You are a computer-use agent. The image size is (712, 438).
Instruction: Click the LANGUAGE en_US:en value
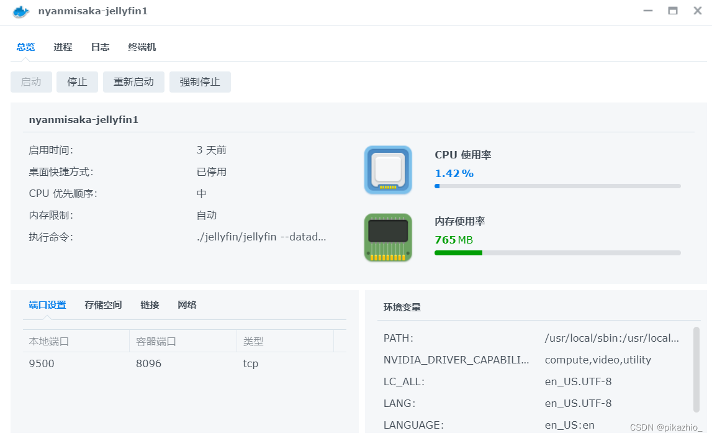tap(569, 426)
